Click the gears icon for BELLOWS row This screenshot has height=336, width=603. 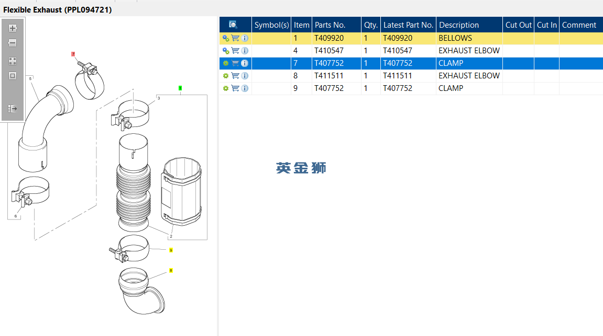coord(226,38)
